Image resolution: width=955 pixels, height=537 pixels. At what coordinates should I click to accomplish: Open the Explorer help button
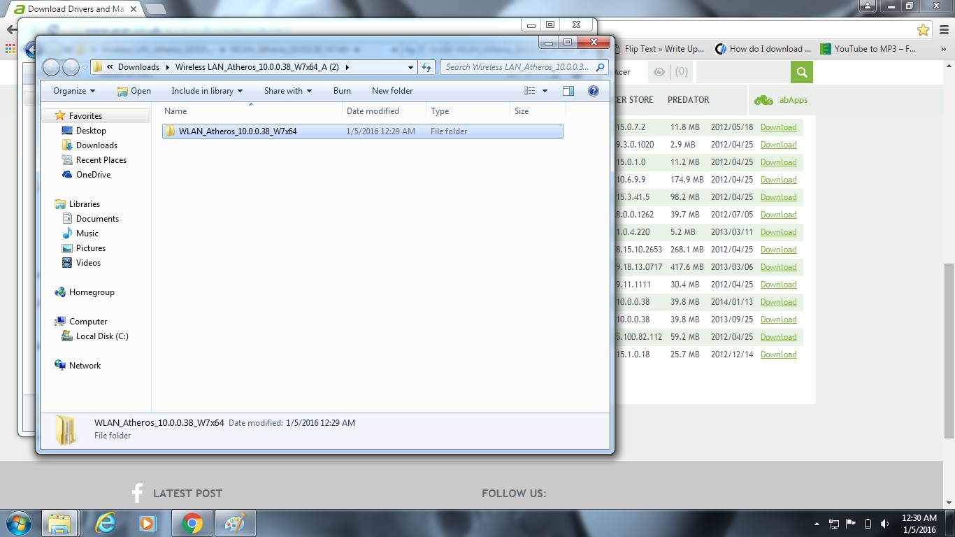[594, 91]
